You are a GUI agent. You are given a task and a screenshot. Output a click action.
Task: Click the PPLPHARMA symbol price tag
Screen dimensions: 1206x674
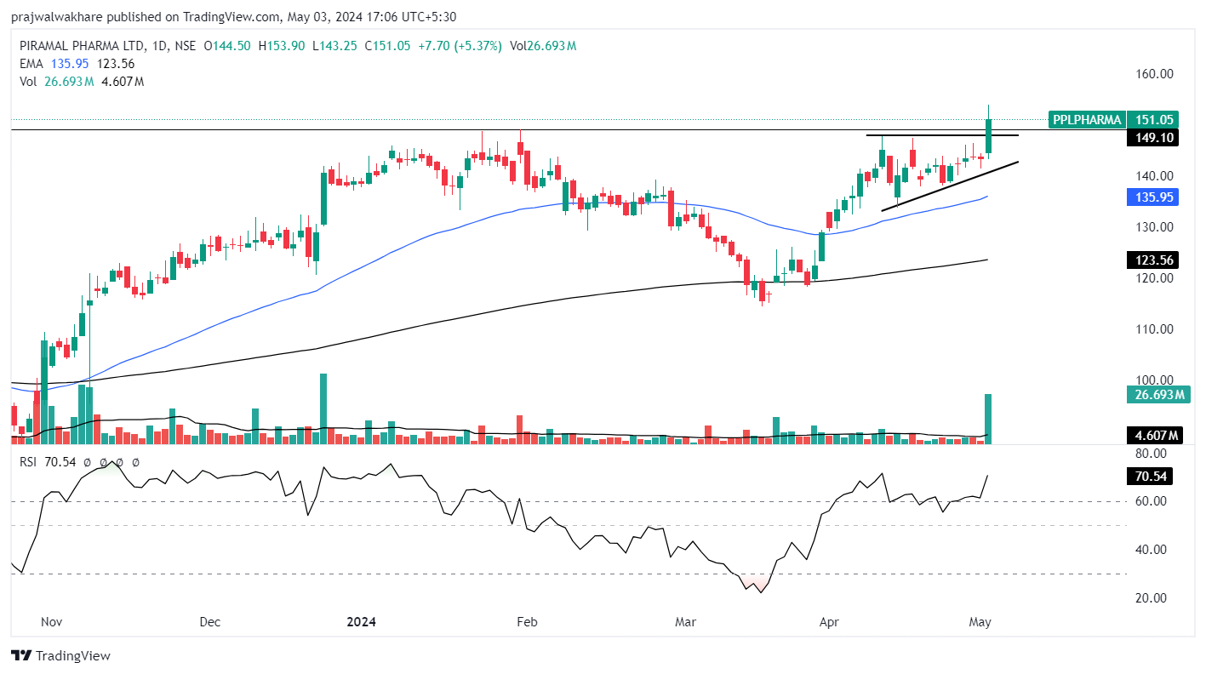click(1086, 120)
